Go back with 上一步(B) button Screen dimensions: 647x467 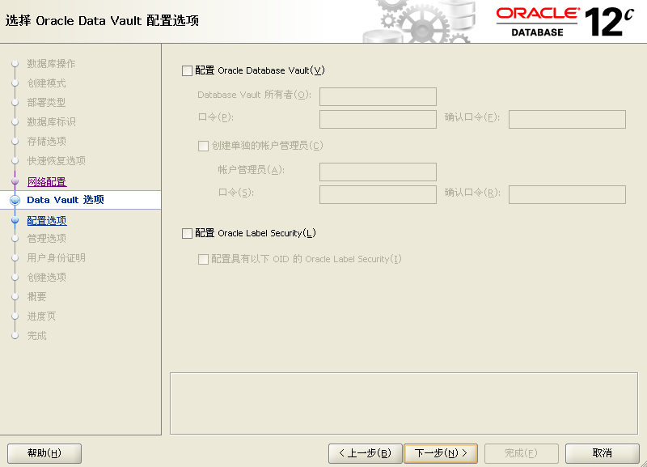pos(366,453)
